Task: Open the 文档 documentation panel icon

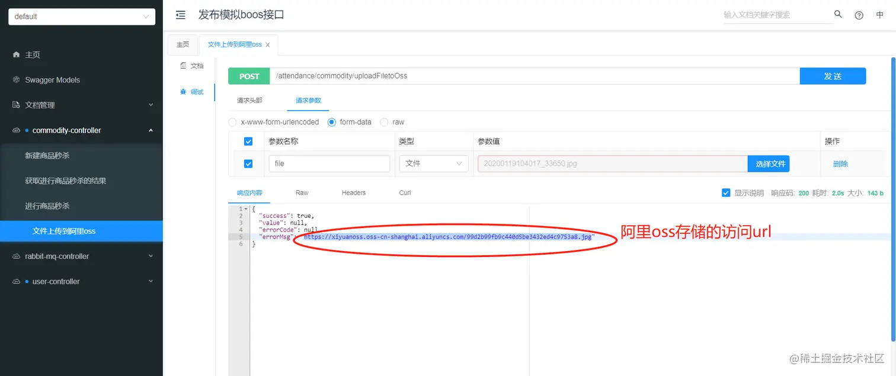Action: [x=192, y=65]
